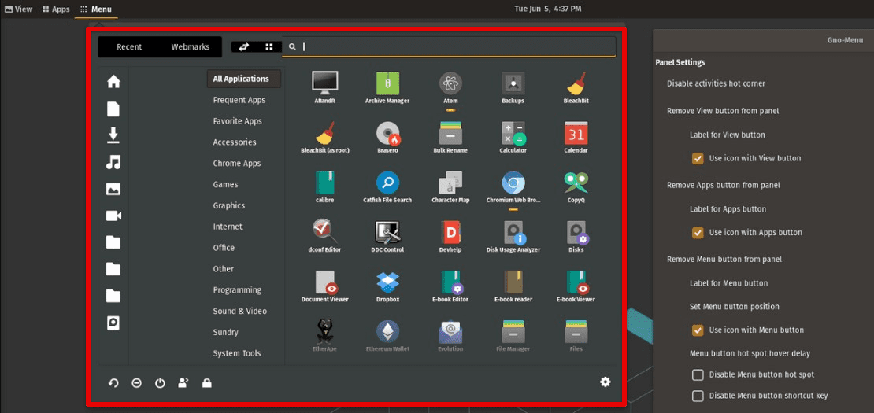This screenshot has height=413, width=874.
Task: Open Catfish File Search
Action: click(x=387, y=187)
